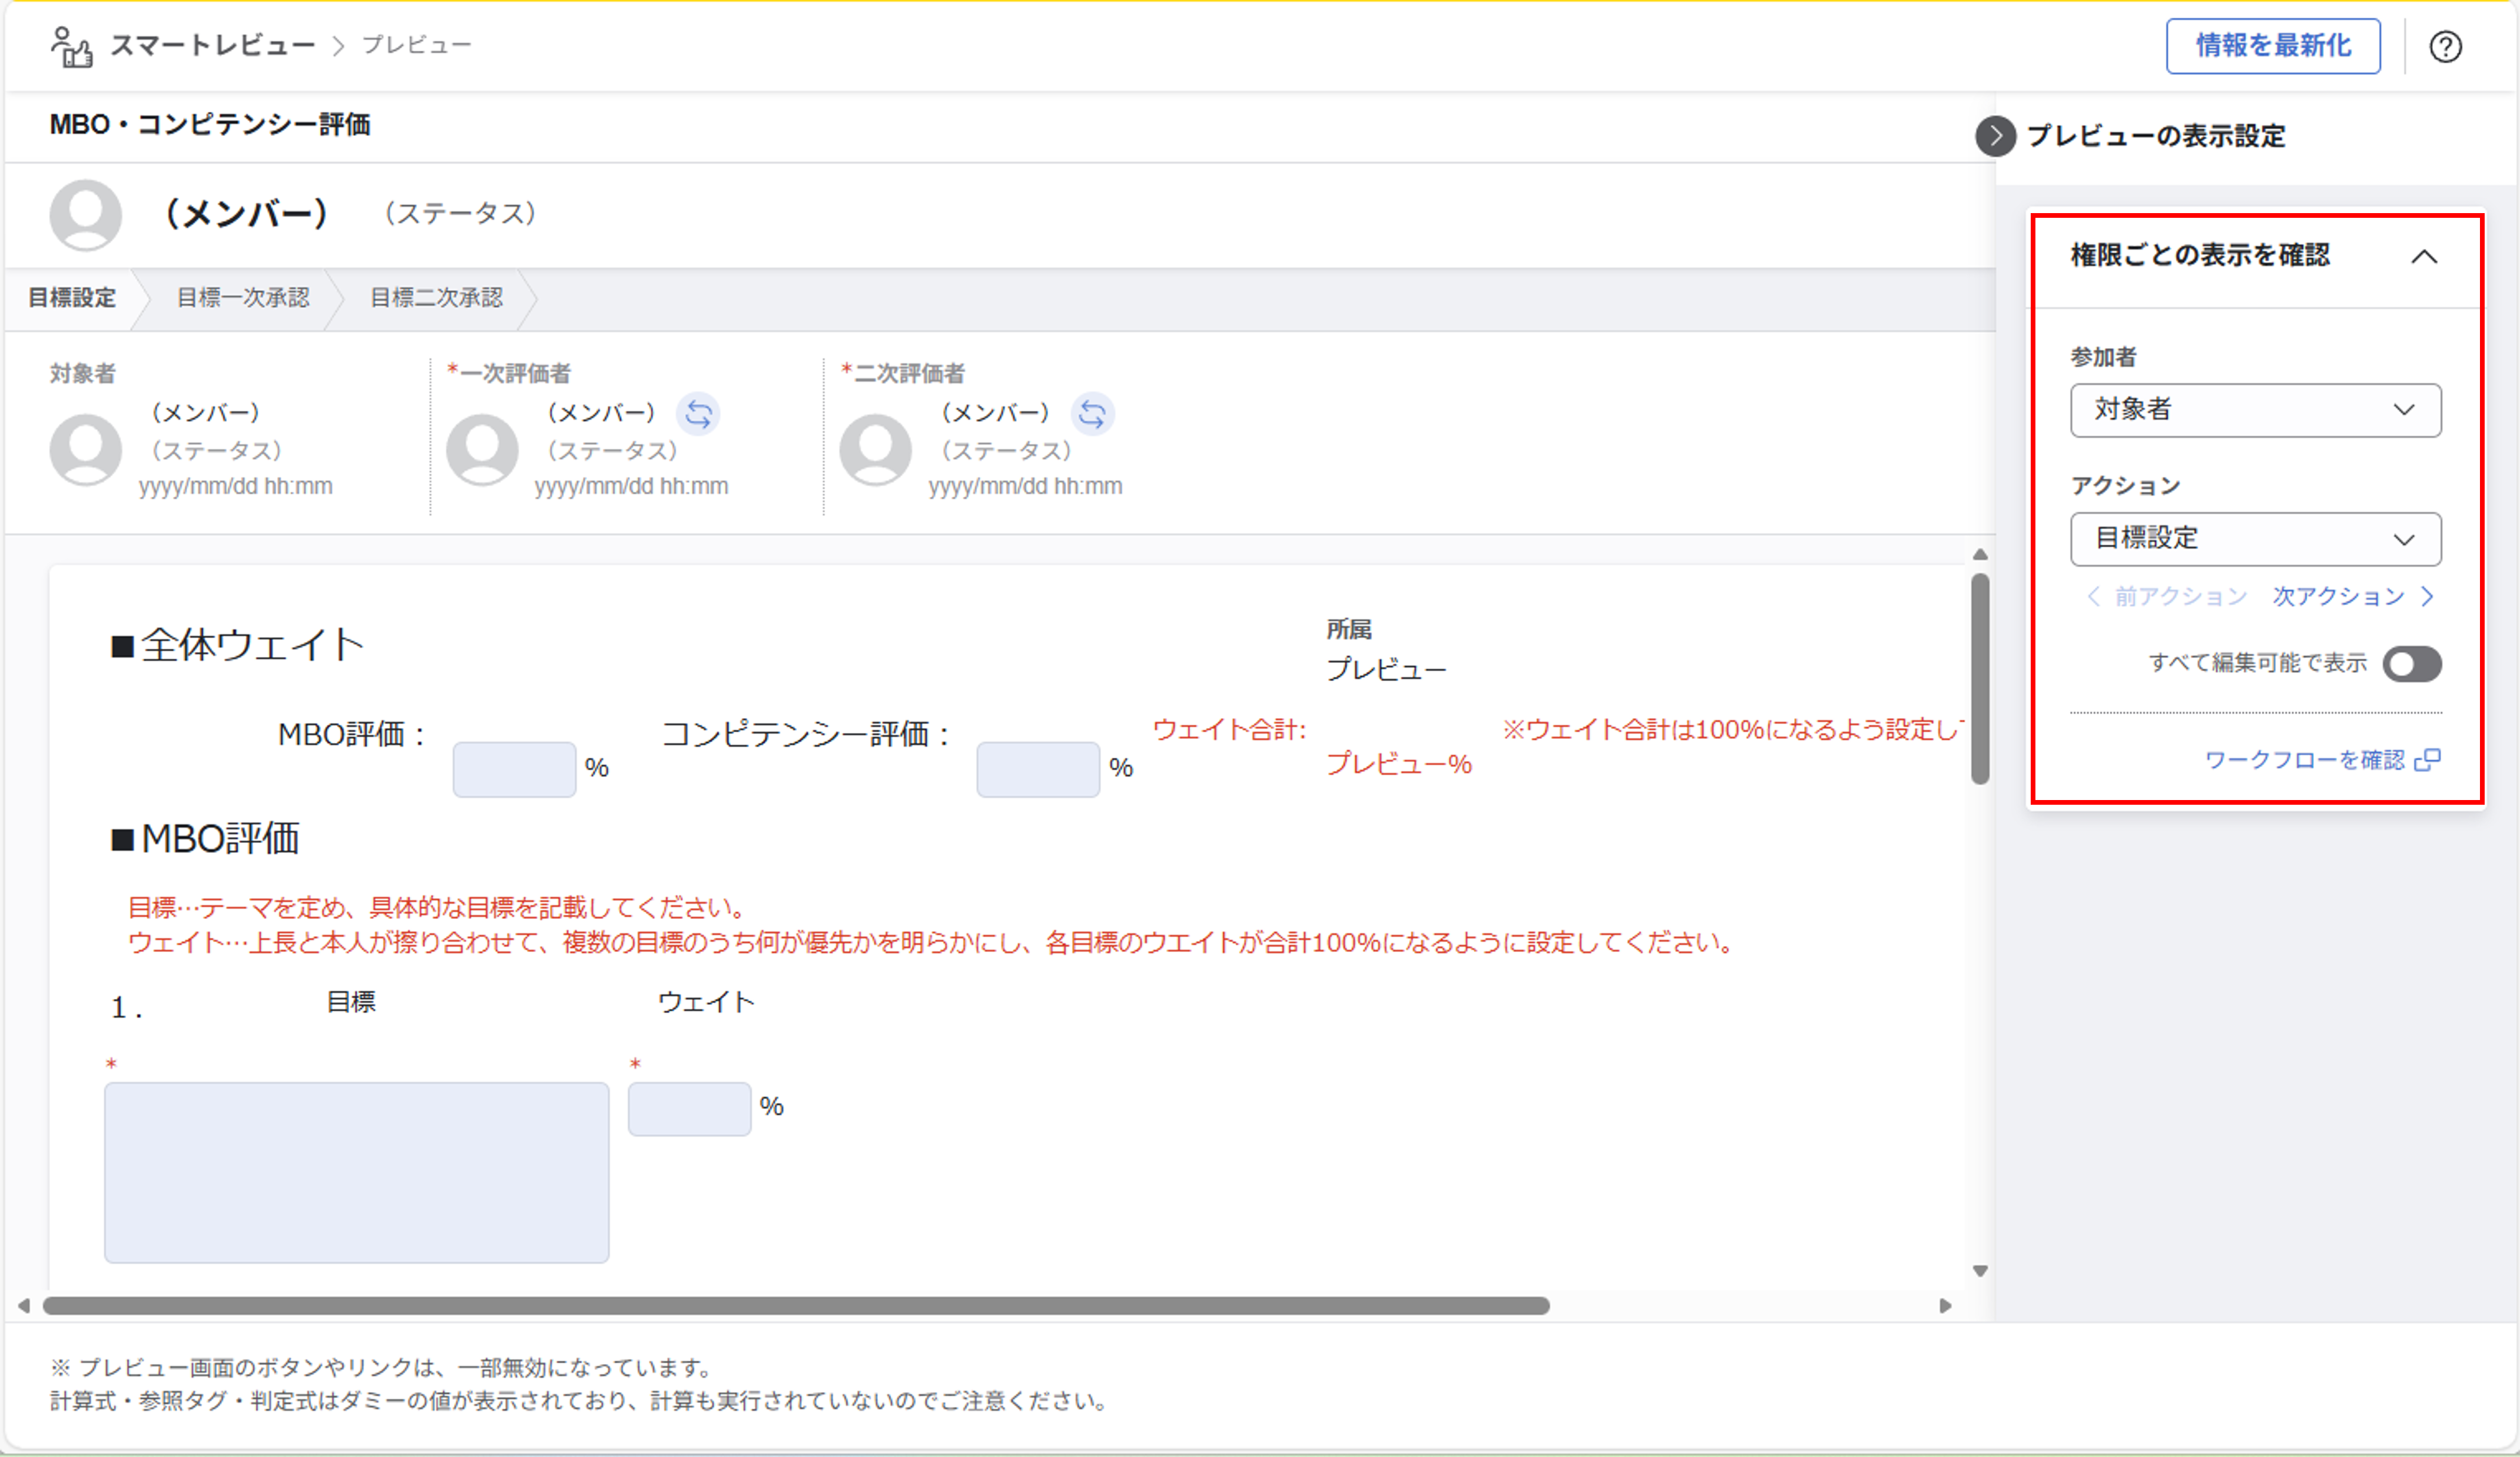Toggle すべて編集可能で表示 switch
This screenshot has height=1457, width=2520.
[x=2411, y=664]
